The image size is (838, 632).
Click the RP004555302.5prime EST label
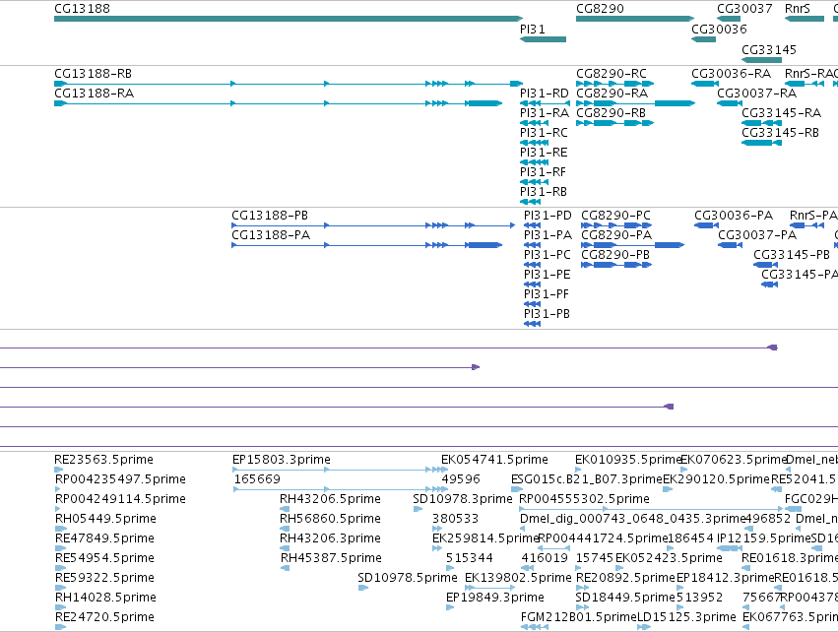tap(585, 499)
